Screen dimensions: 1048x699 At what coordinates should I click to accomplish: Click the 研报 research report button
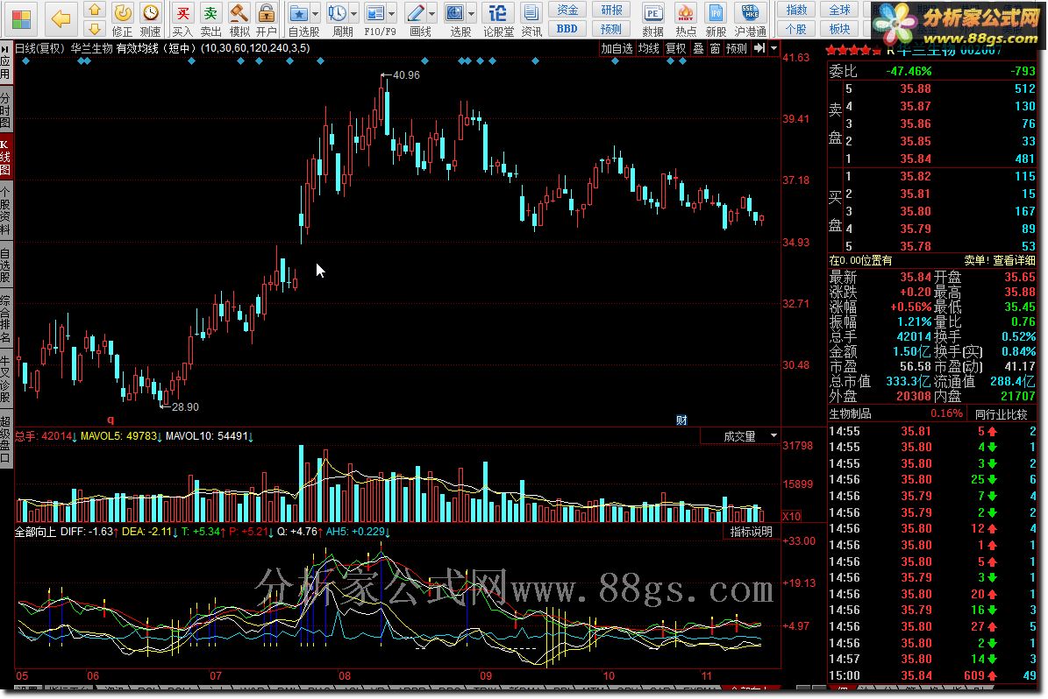click(x=611, y=10)
